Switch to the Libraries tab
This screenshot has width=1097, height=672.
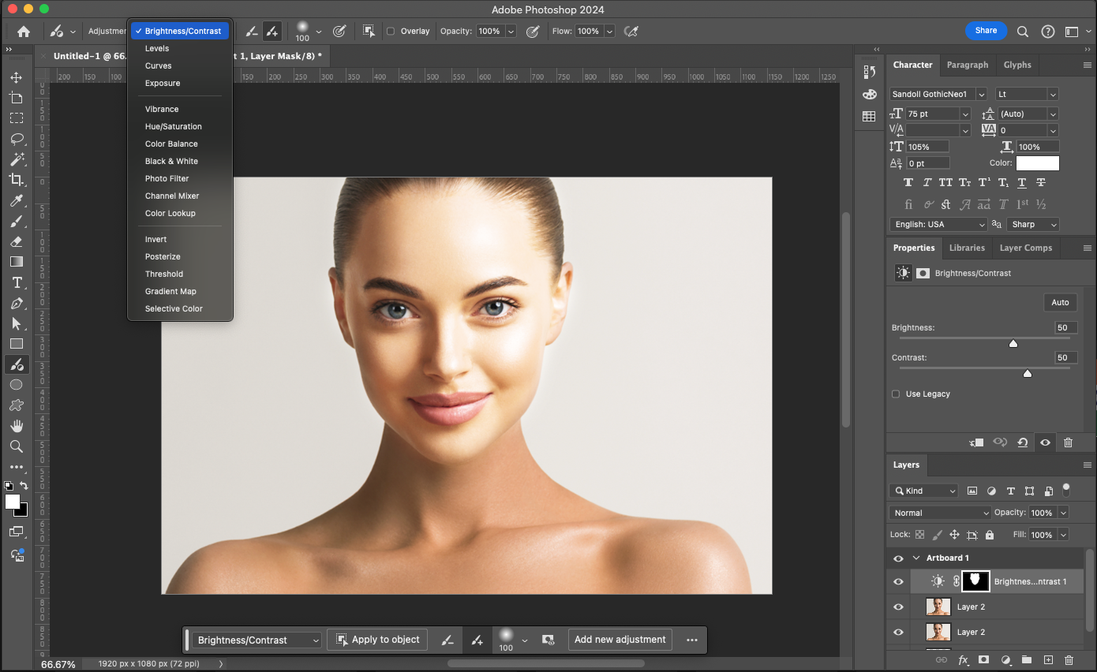[x=967, y=248]
